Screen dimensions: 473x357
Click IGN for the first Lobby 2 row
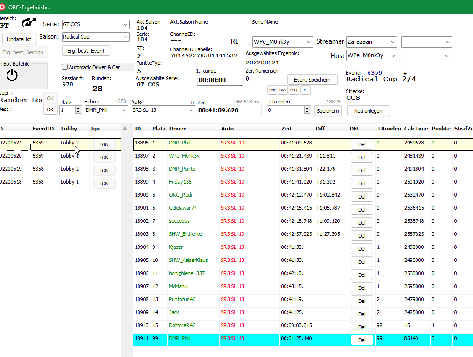point(104,144)
